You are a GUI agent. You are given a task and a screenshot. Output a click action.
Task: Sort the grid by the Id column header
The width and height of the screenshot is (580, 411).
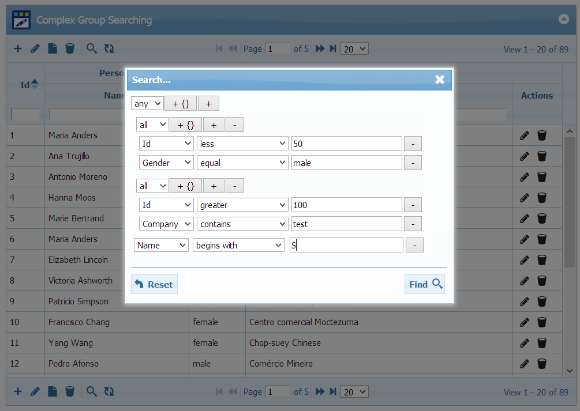click(25, 85)
